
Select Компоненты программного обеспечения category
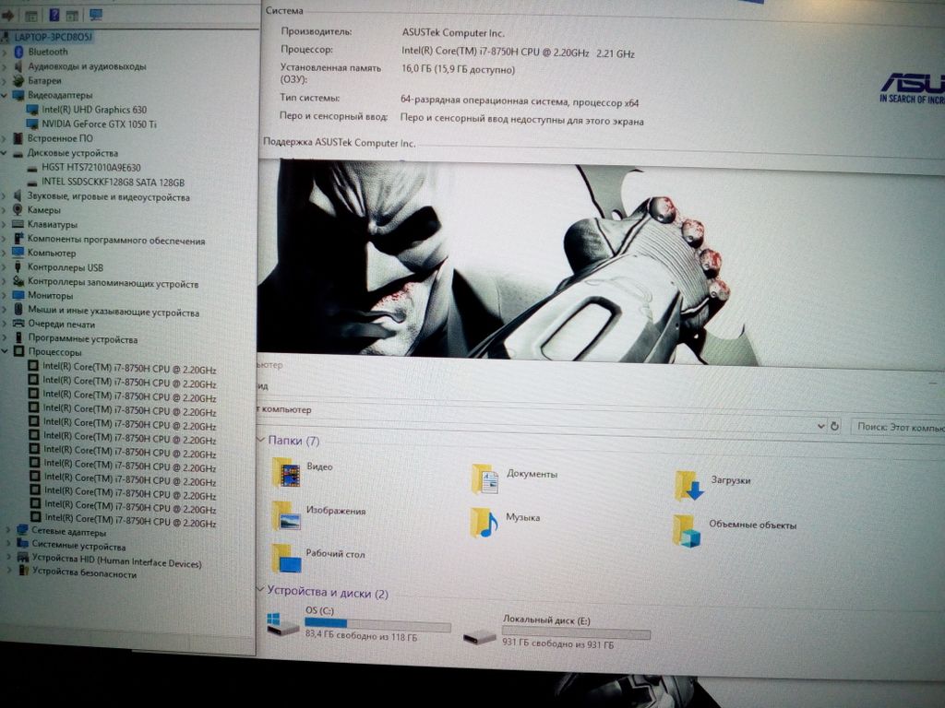point(116,241)
